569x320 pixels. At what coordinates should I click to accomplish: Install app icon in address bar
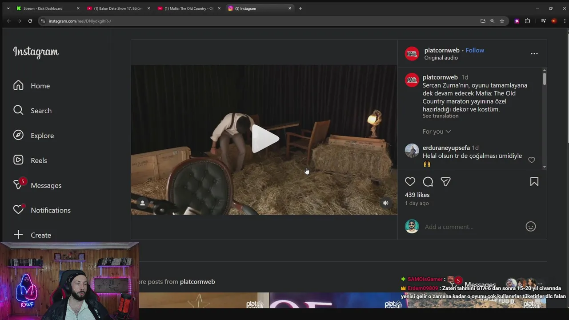point(483,21)
